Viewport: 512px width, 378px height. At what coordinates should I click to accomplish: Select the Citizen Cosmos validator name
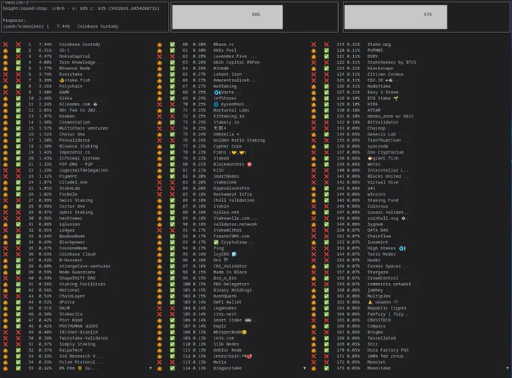pyautogui.click(x=386, y=75)
